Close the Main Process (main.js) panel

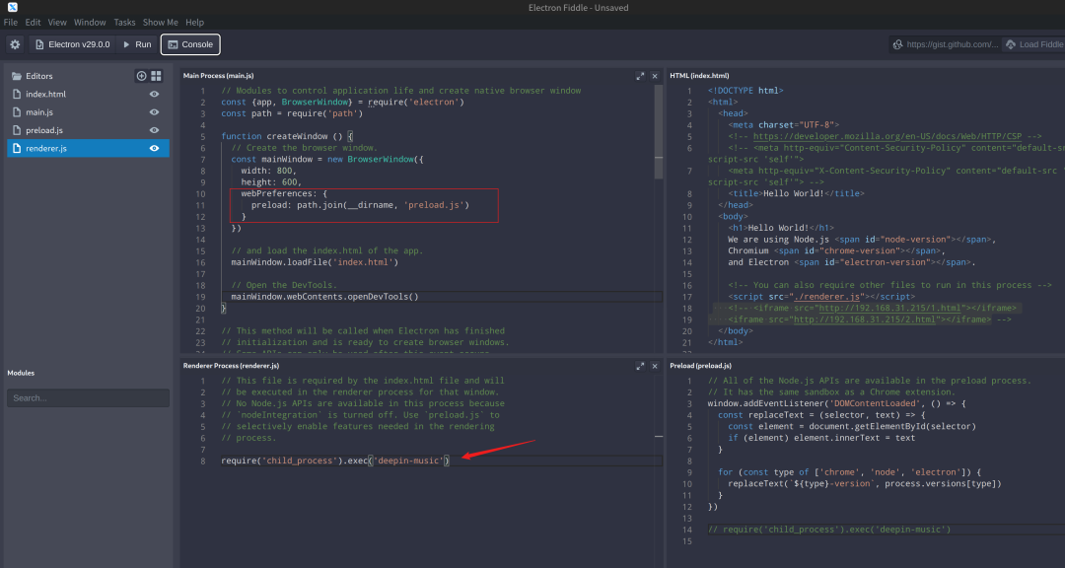(x=655, y=75)
